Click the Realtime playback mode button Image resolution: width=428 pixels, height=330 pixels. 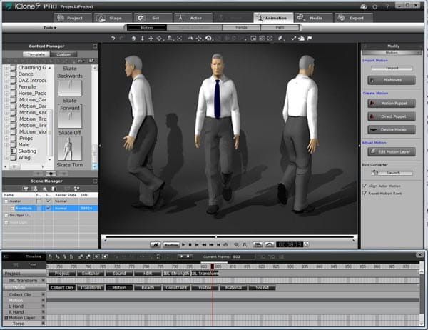click(x=170, y=244)
